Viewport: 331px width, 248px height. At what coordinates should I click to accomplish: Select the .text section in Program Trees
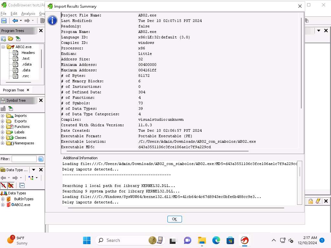[x=26, y=58]
